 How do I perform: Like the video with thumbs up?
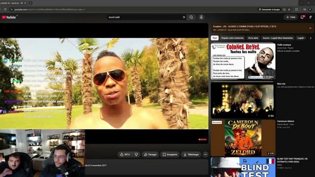click(x=125, y=154)
